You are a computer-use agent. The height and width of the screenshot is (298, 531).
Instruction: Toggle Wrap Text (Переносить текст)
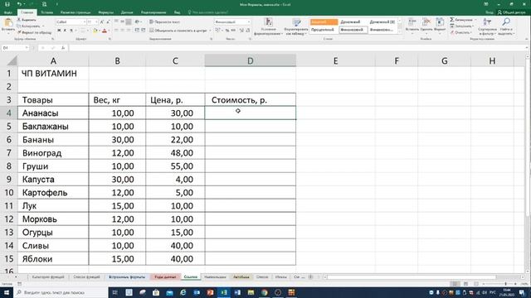(164, 22)
